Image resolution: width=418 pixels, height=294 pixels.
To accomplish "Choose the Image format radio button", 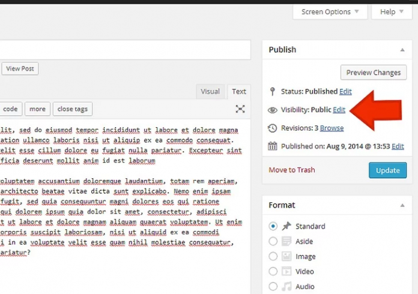I will tap(273, 256).
